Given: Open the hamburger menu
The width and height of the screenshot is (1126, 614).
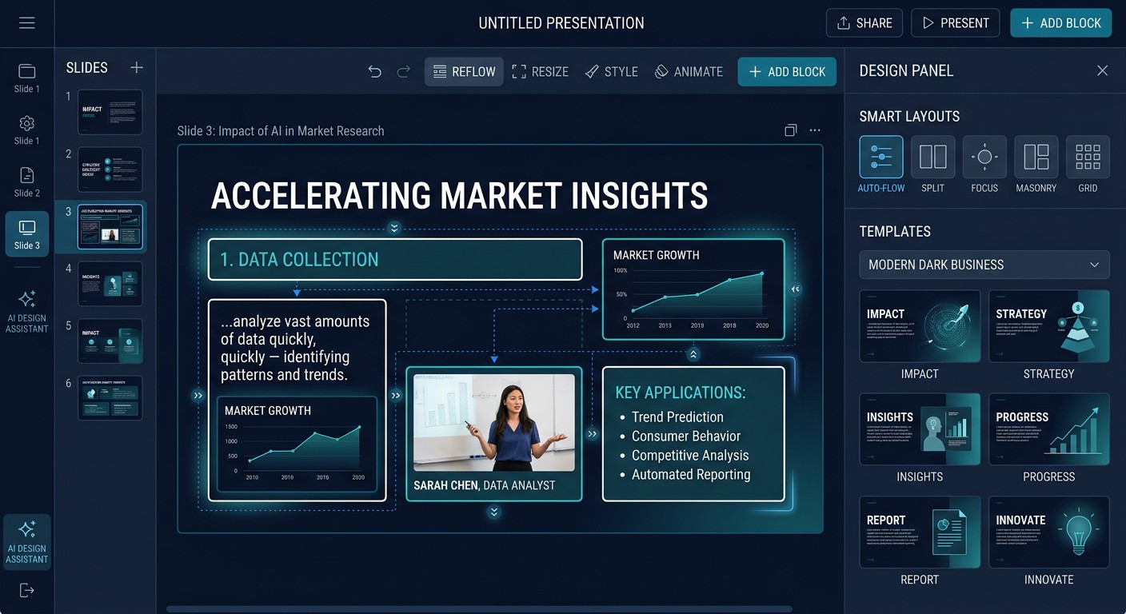Looking at the screenshot, I should click(27, 23).
